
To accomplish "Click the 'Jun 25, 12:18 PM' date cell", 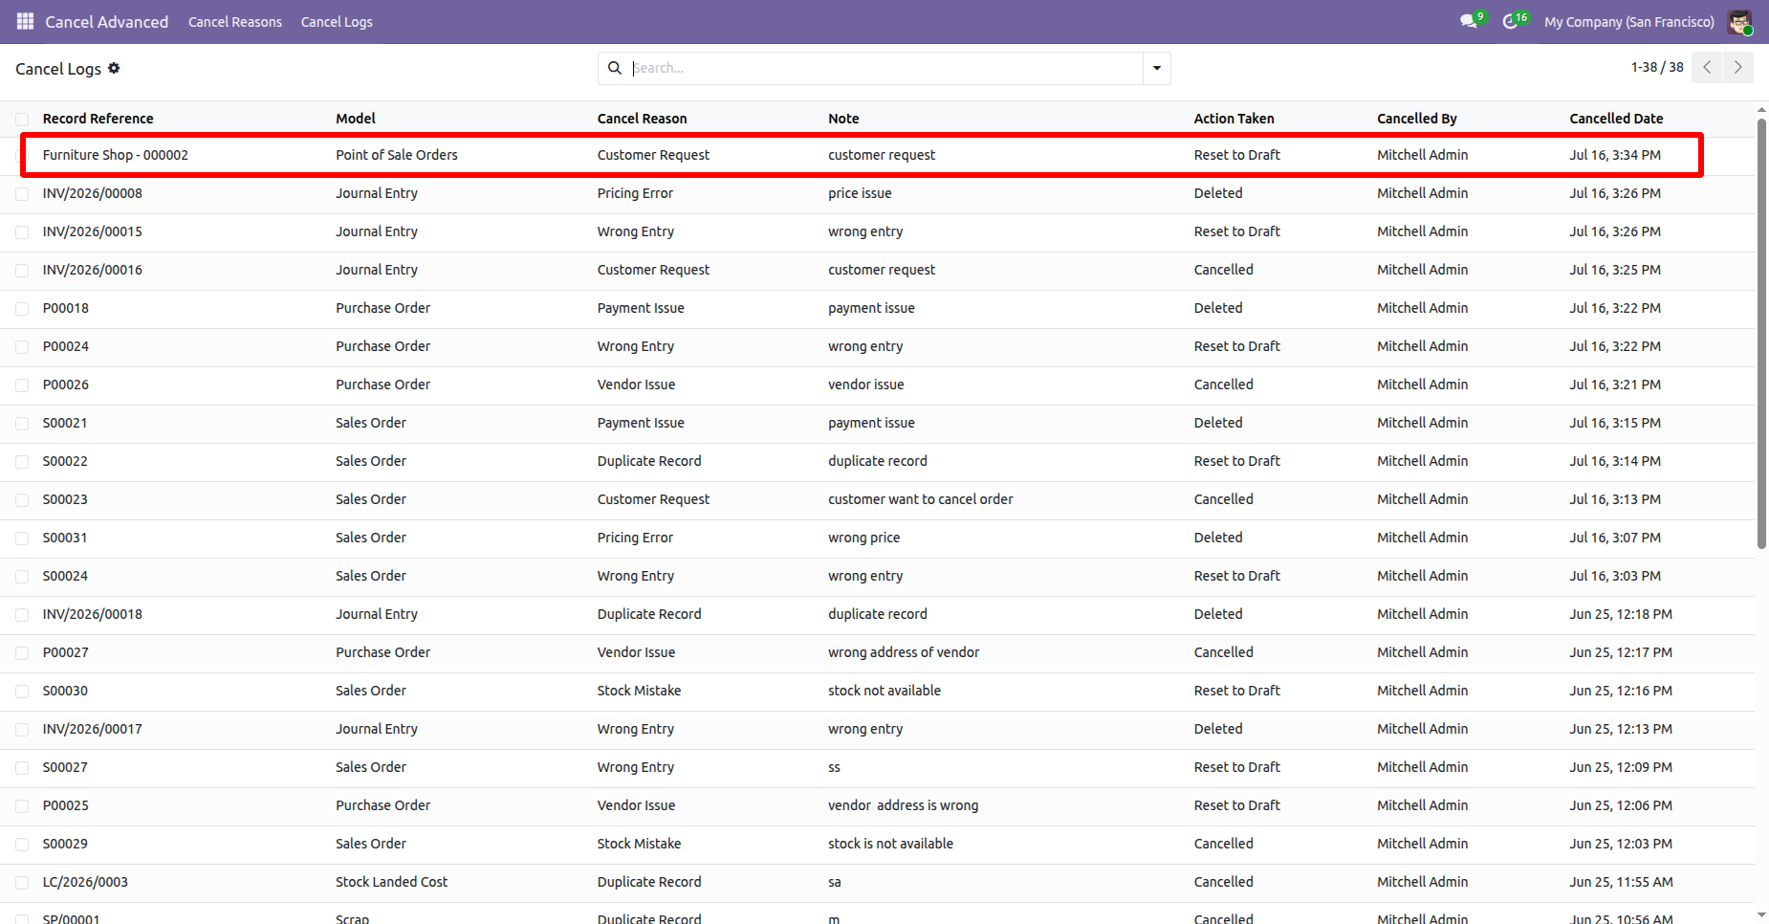I will click(x=1621, y=614).
